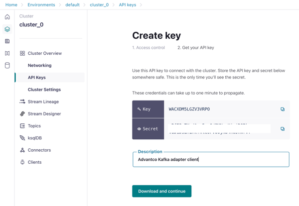
Task: Open Cluster Overview in sidebar
Action: pos(41,53)
